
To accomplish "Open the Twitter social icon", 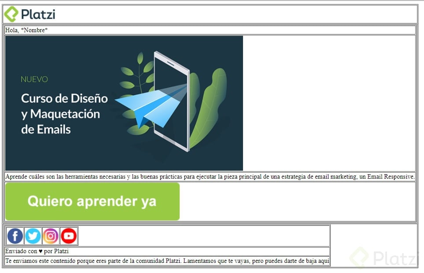I will (33, 236).
